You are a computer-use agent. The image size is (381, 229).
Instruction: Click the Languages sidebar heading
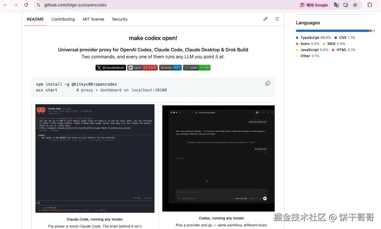(x=308, y=23)
